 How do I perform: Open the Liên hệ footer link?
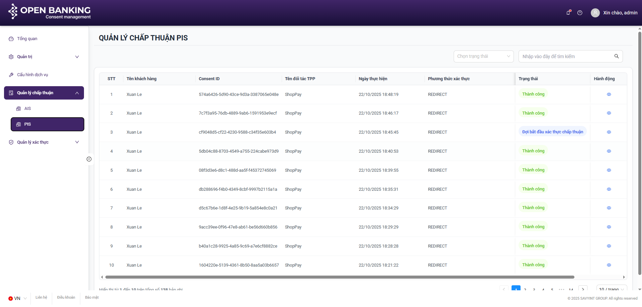tap(41, 297)
